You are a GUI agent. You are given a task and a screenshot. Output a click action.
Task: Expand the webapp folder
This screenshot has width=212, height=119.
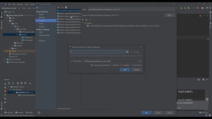point(12,46)
